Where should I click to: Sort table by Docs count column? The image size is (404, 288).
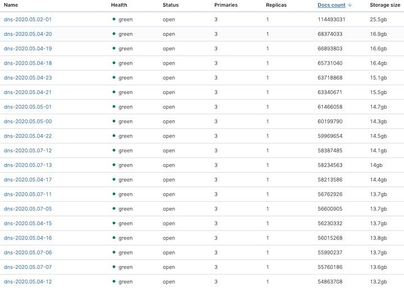[x=331, y=5]
